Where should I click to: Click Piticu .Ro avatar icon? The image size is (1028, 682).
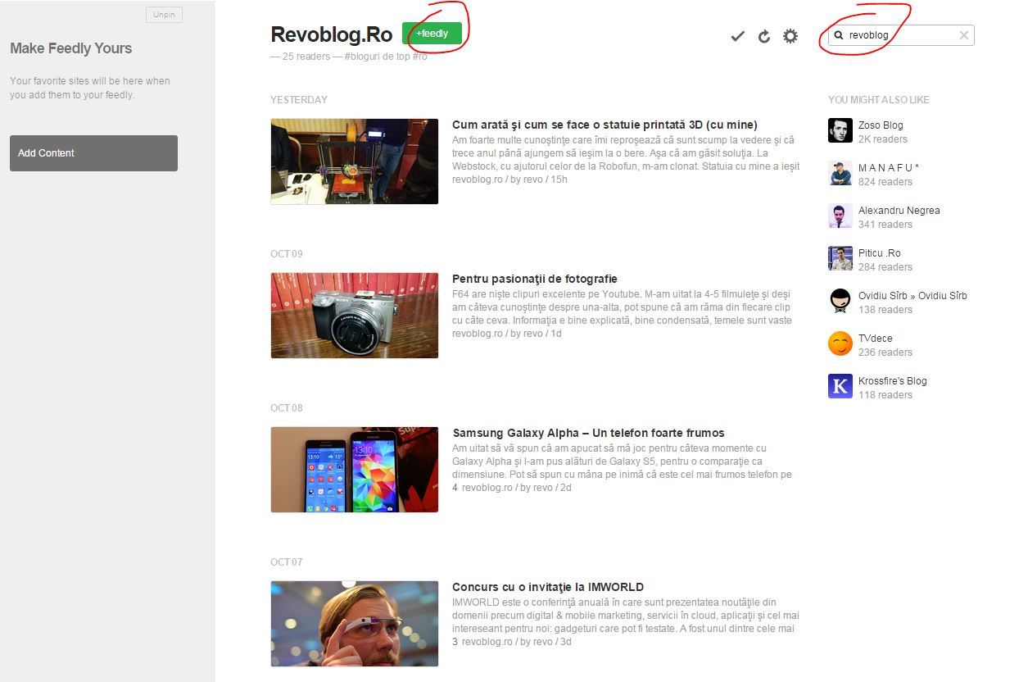[x=840, y=259]
